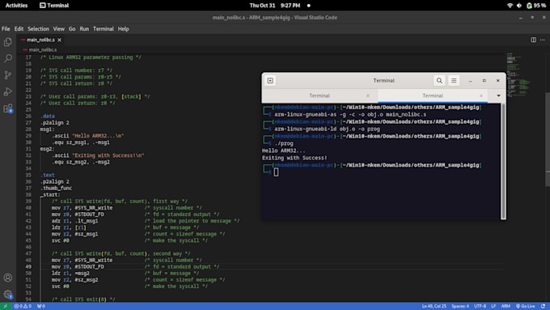Change indentation via Spaces: 4

(460, 306)
